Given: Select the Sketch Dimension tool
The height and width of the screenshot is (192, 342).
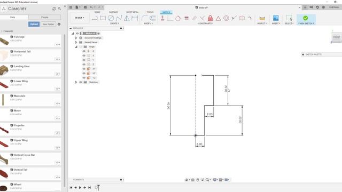Looking at the screenshot, I should point(135,18).
